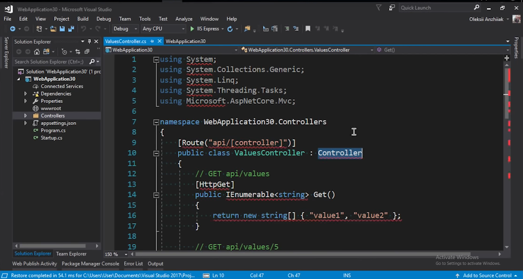Click the Solutions and Folders switch icon
This screenshot has width=523, height=279.
(x=46, y=52)
